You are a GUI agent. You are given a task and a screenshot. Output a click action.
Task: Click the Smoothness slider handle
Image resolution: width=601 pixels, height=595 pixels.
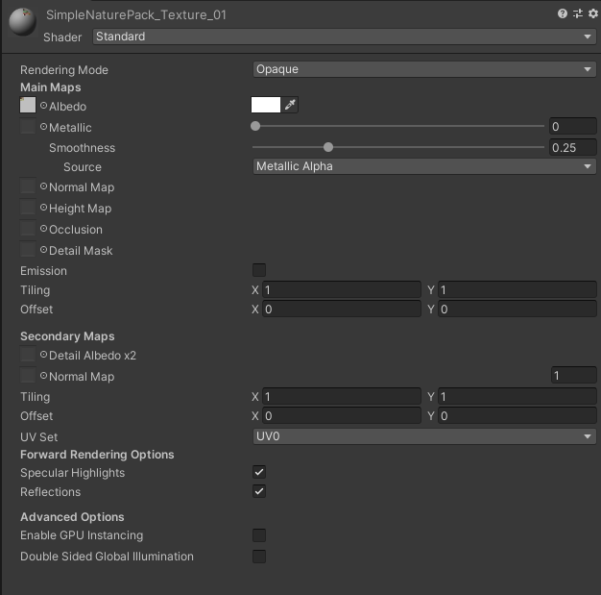click(x=328, y=147)
